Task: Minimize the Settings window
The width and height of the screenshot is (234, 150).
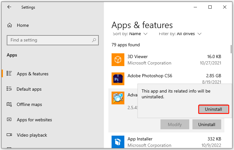Action: point(195,7)
